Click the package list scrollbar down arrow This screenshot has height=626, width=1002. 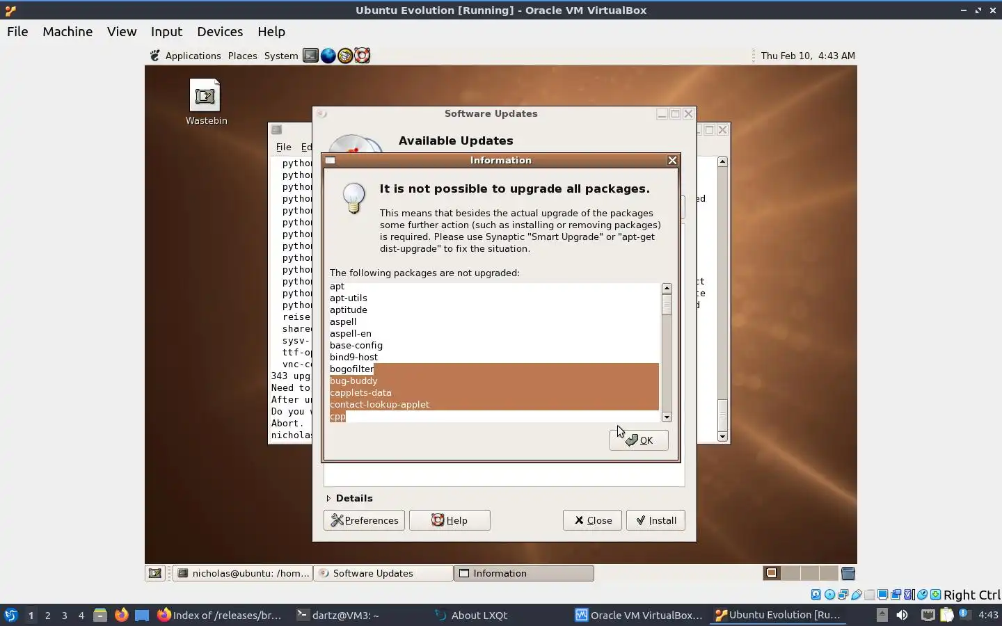coord(667,417)
